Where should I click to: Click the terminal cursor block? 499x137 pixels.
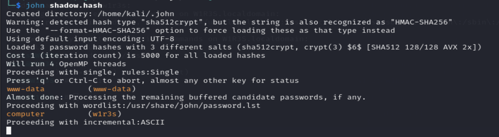tap(9, 131)
